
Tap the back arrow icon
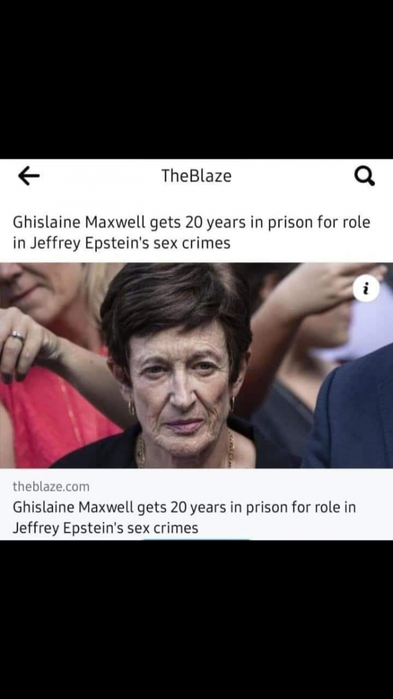tap(29, 175)
